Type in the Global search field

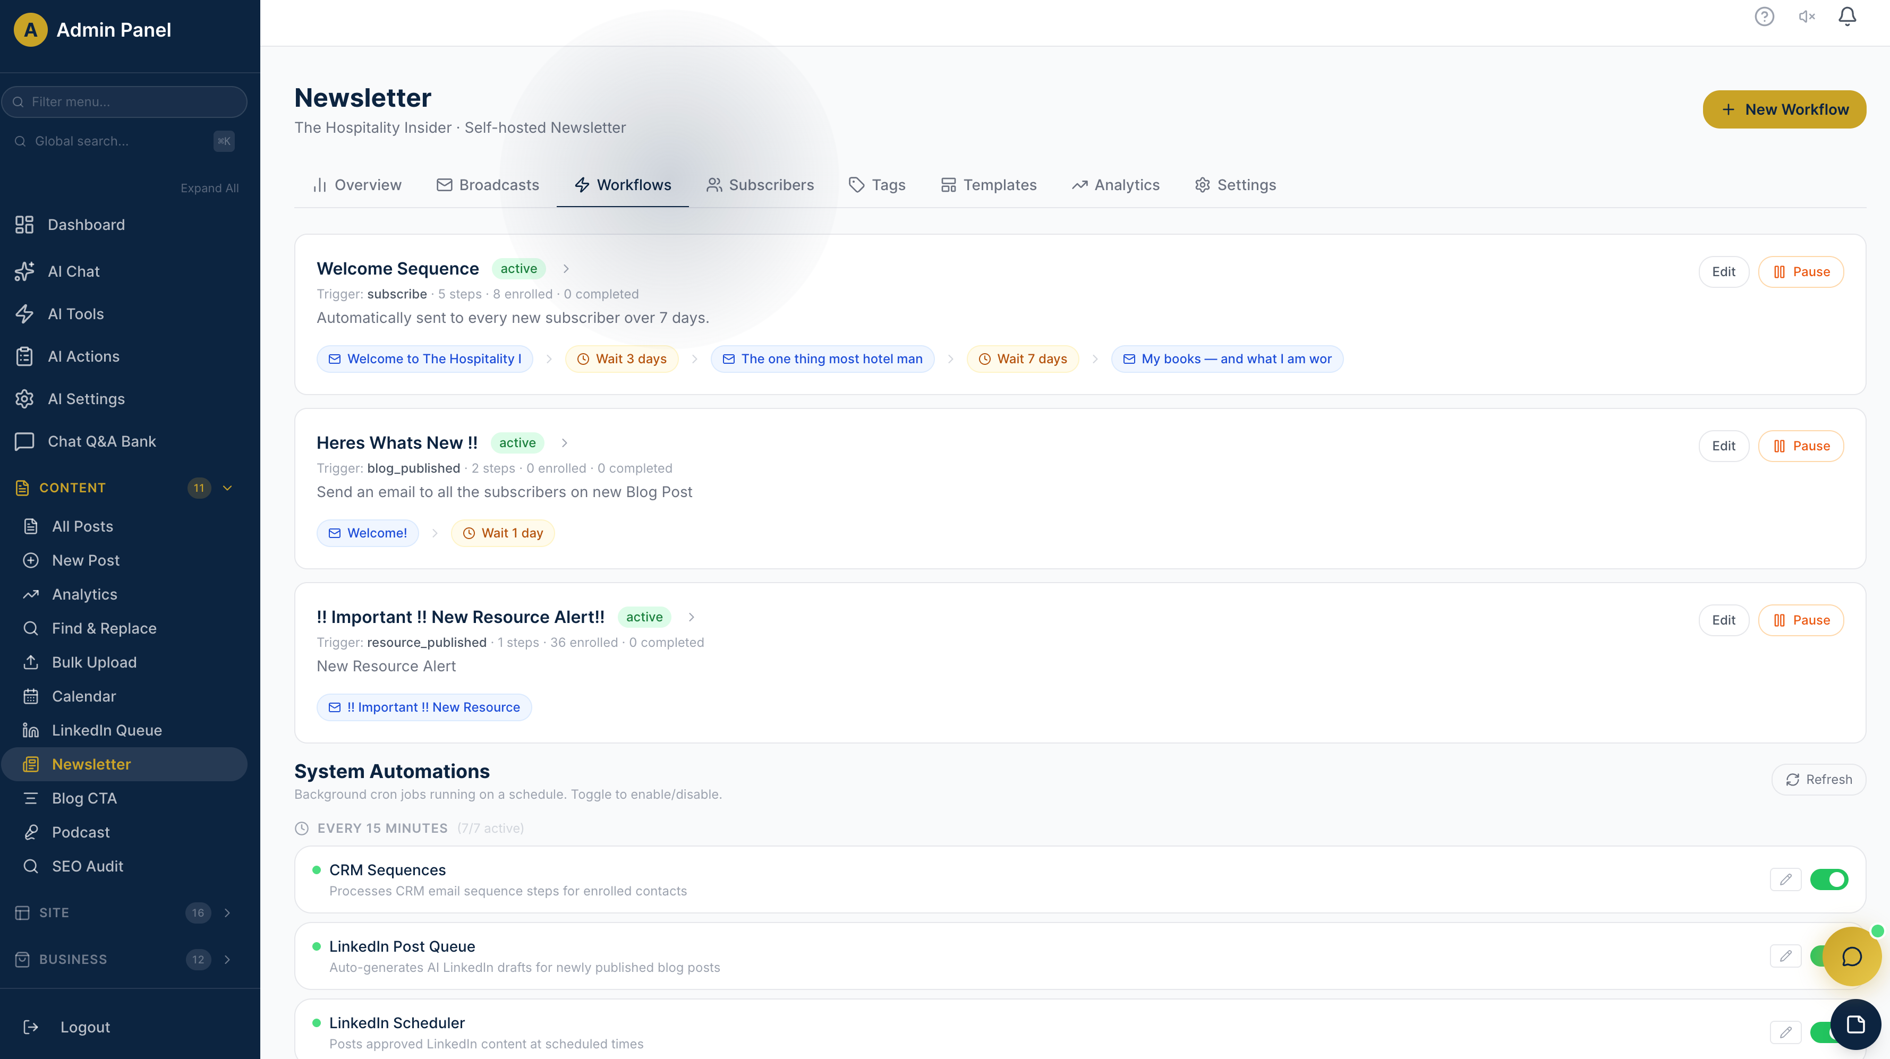(x=110, y=141)
